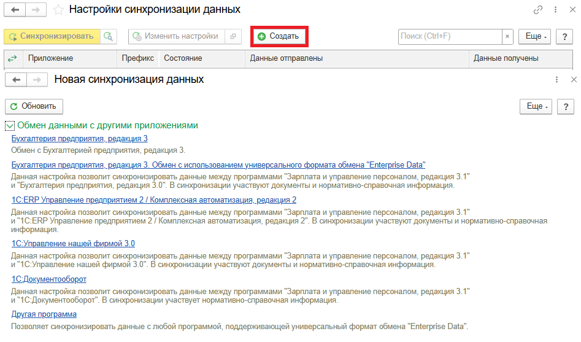
Task: Click the Обновить button
Action: point(34,106)
